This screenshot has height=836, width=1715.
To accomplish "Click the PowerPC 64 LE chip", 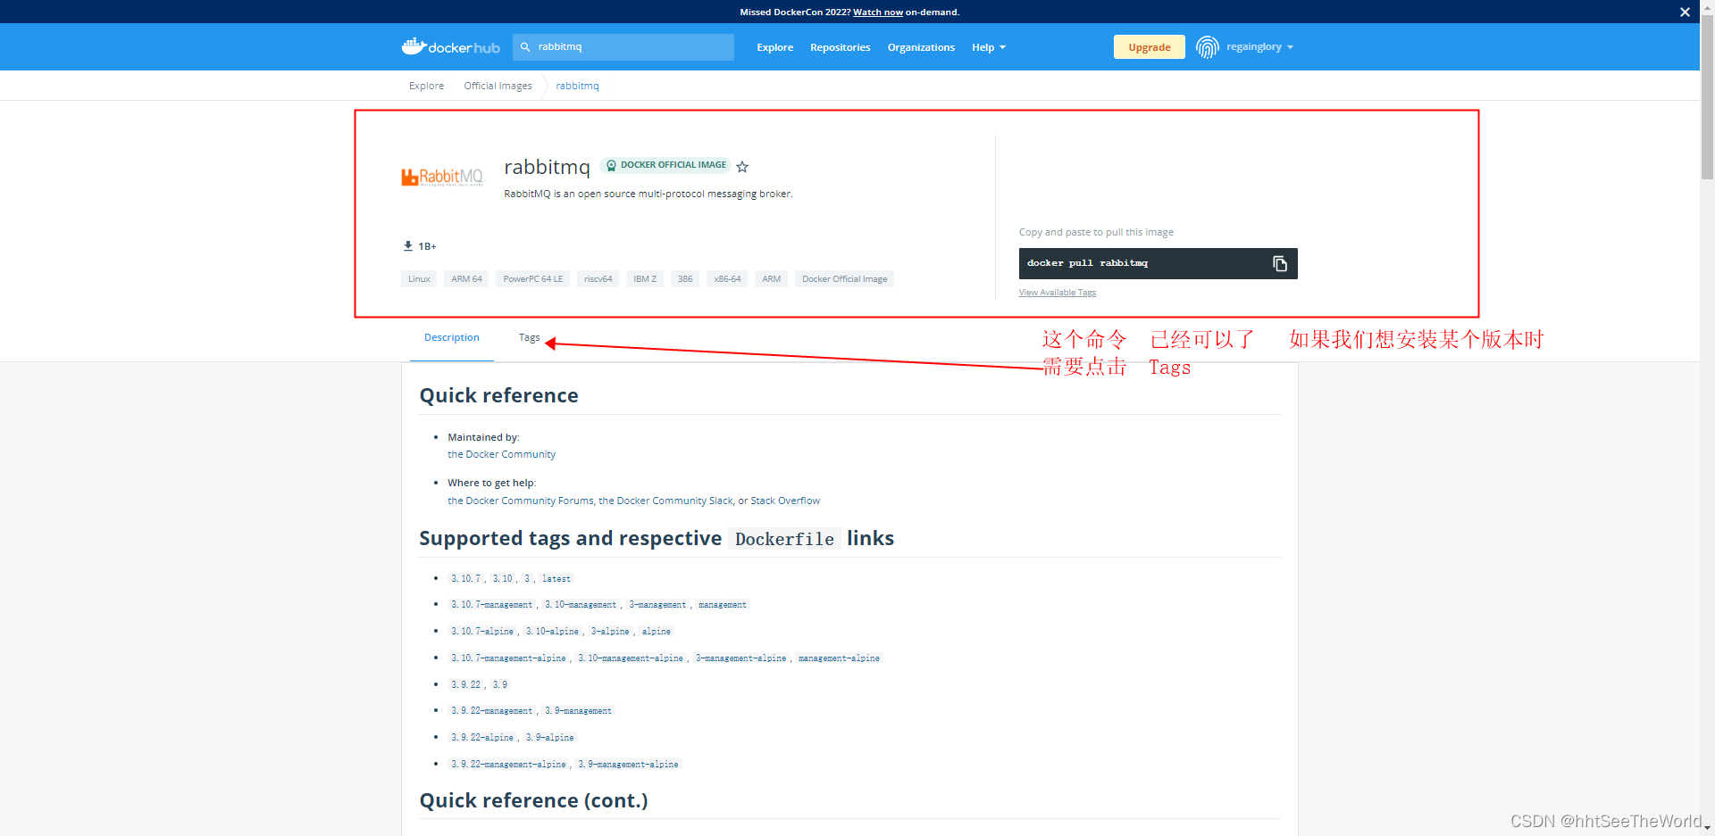I will pos(532,279).
